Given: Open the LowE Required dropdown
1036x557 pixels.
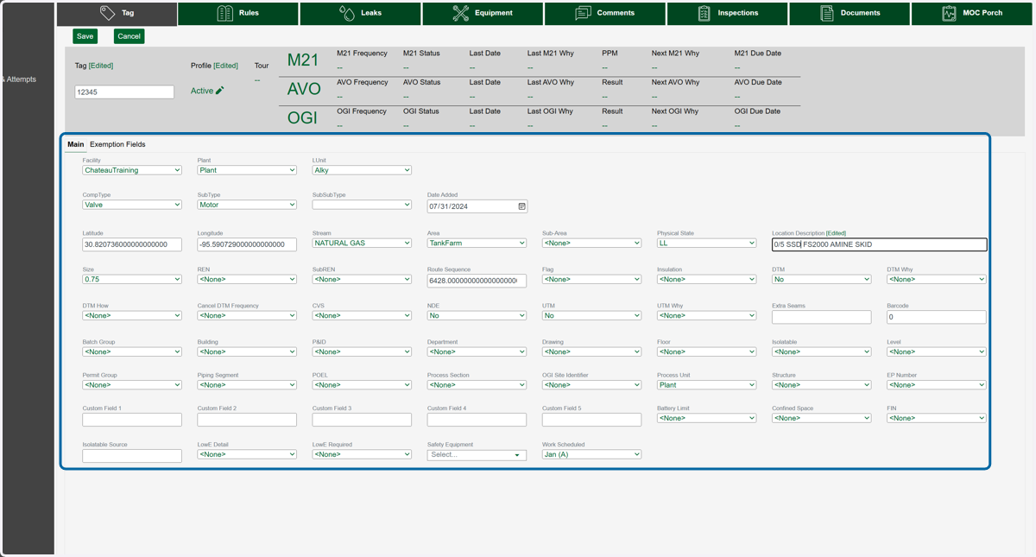Looking at the screenshot, I should point(362,454).
